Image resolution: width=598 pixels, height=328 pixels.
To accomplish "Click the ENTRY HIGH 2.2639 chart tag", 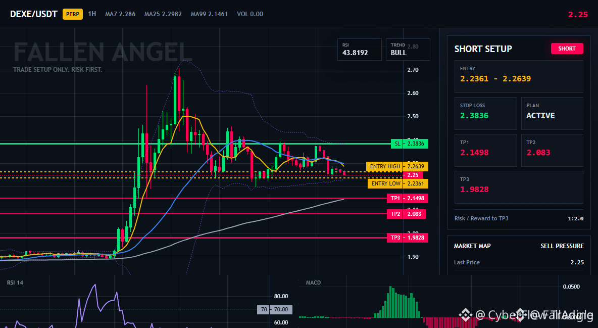I will (x=397, y=166).
